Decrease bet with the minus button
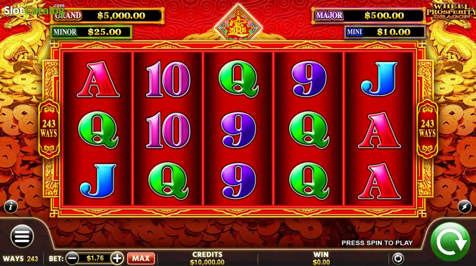 click(72, 258)
